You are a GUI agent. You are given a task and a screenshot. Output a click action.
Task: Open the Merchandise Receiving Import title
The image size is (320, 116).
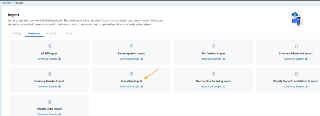coord(213,81)
